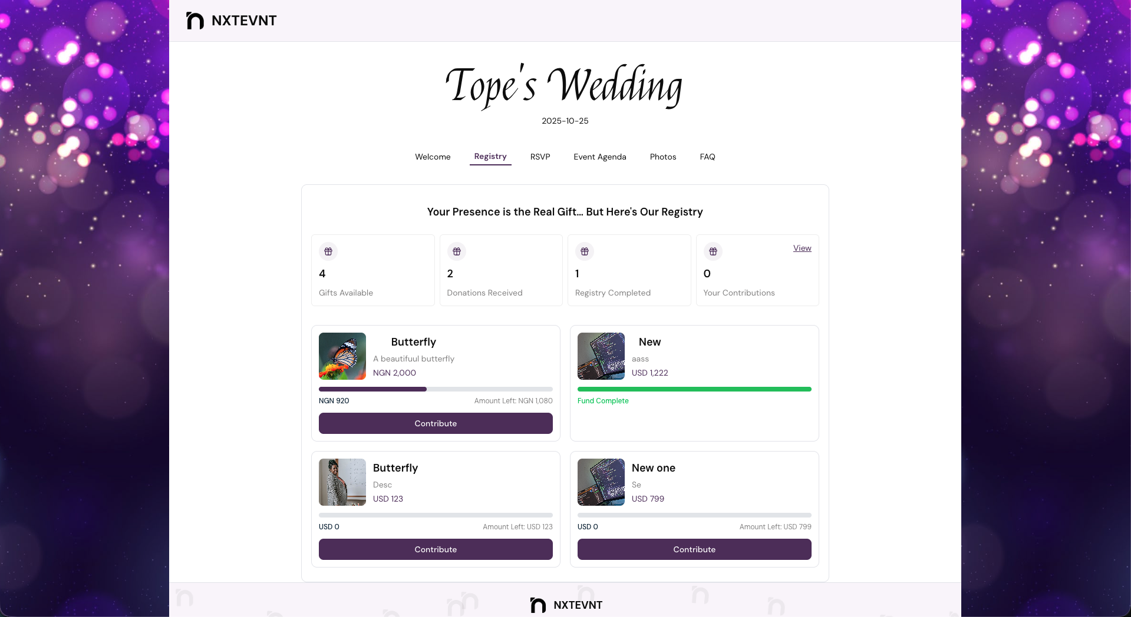Switch to the RSVP tab
The height and width of the screenshot is (617, 1131).
540,157
